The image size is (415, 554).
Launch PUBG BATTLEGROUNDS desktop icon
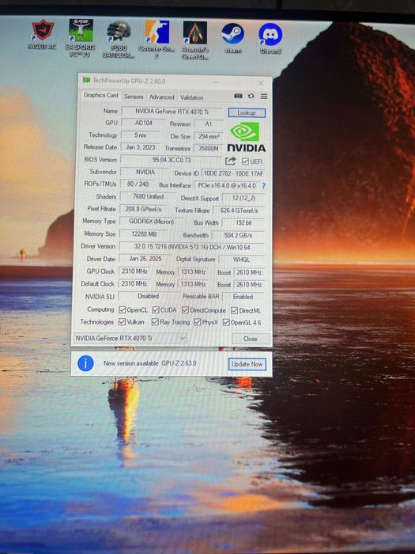pyautogui.click(x=119, y=39)
